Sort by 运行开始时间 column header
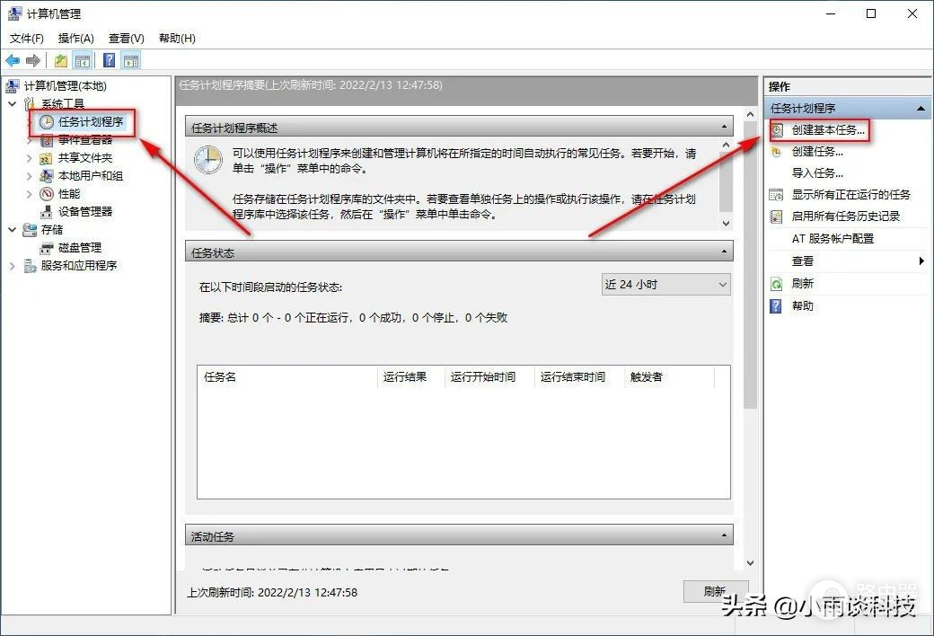The image size is (934, 636). (489, 376)
